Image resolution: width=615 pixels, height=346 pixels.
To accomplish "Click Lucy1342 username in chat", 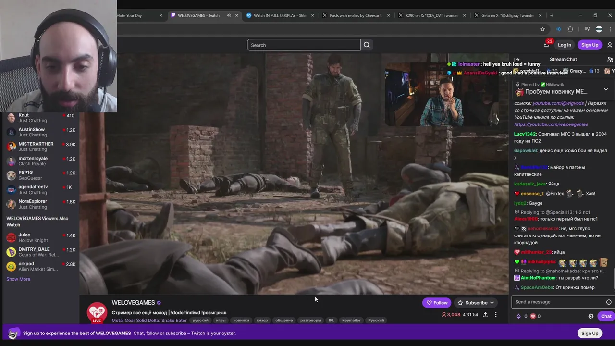I will coord(525,134).
